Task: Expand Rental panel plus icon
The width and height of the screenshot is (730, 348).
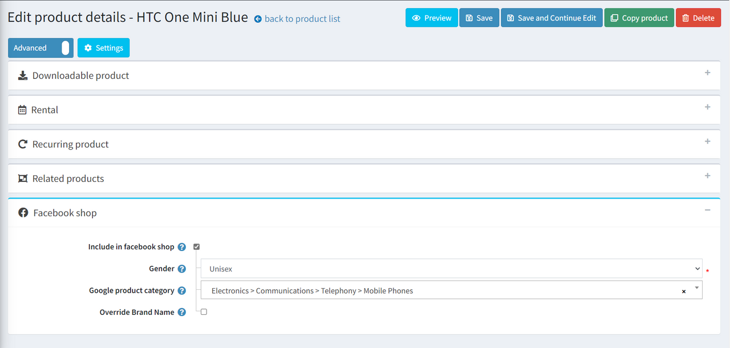Action: click(x=707, y=107)
